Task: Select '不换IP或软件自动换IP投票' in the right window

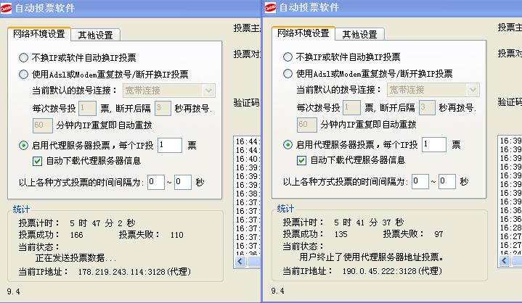Action: tap(288, 57)
